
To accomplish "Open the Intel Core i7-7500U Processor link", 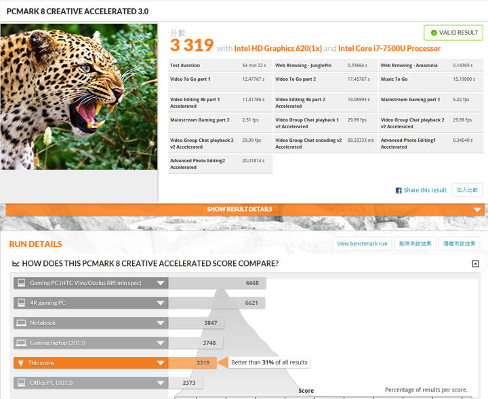I will tap(389, 49).
